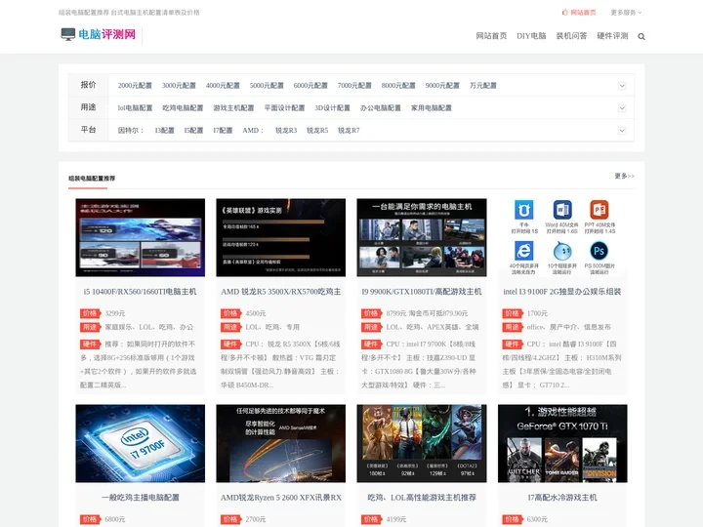Open title 一般吃鸡主播电脑配置
The height and width of the screenshot is (527, 703).
pyautogui.click(x=141, y=498)
